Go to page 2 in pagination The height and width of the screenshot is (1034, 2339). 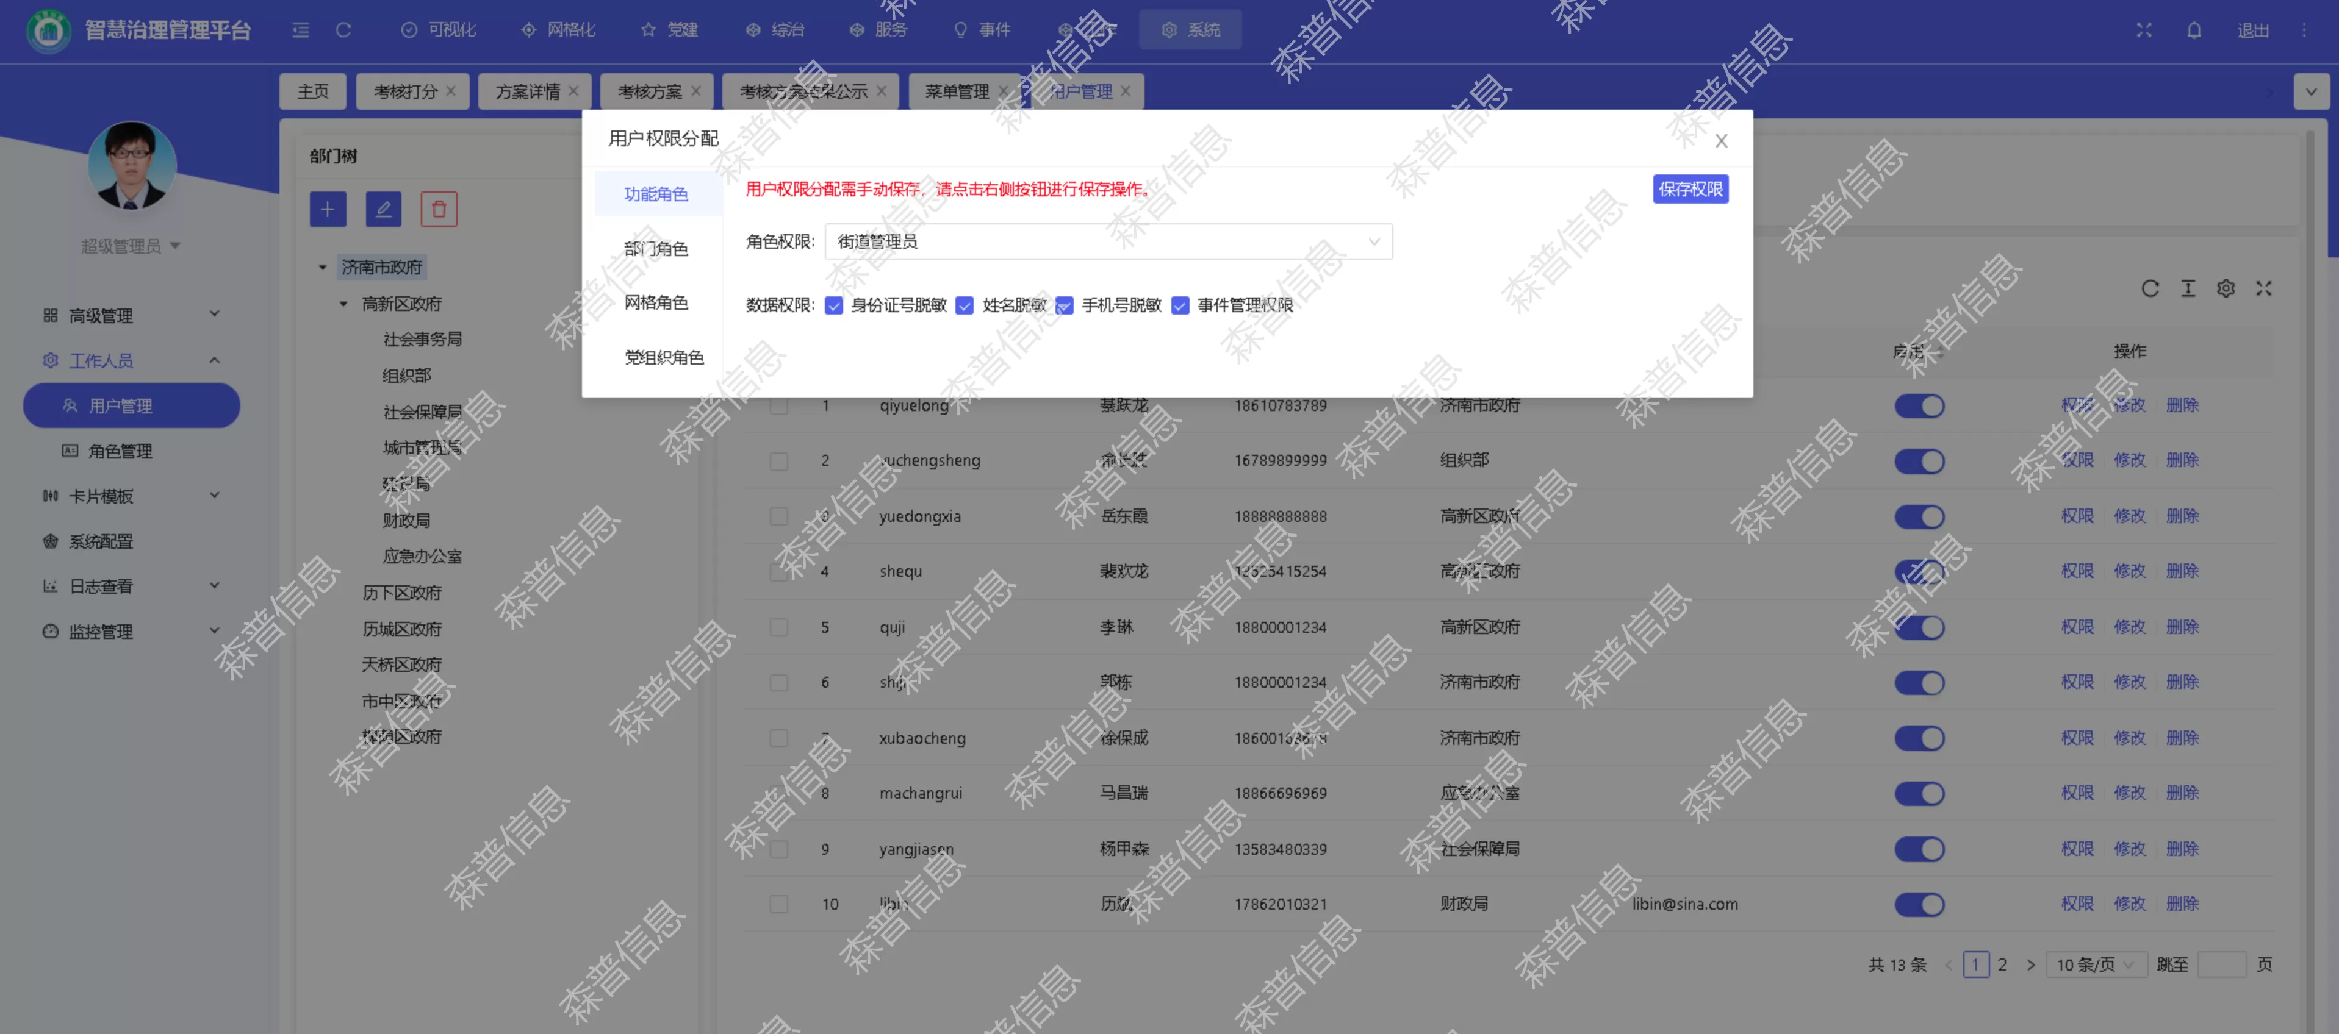pos(2002,965)
